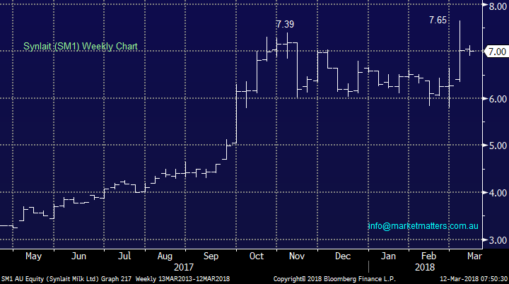Click the Mar x-axis label
509x284 pixels.
click(474, 256)
